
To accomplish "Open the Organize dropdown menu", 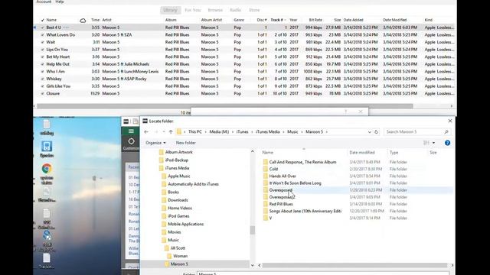I will tap(155, 143).
